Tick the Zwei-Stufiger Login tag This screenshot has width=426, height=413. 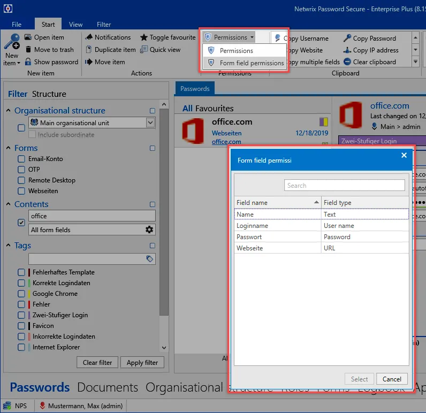pyautogui.click(x=21, y=315)
